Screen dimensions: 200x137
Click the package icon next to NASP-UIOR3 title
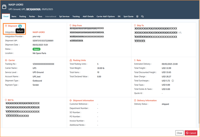click(x=4, y=7)
